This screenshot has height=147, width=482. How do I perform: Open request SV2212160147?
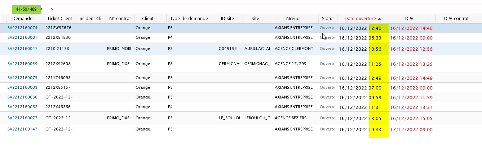coord(22,129)
